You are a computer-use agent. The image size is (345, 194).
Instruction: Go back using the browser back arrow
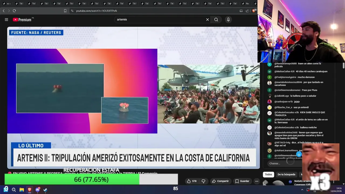[4, 11]
